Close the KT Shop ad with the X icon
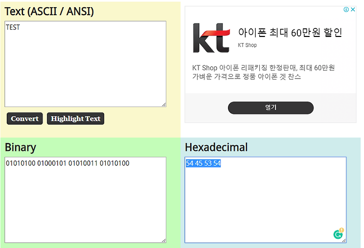Image resolution: width=364 pixels, height=248 pixels. coord(353,10)
